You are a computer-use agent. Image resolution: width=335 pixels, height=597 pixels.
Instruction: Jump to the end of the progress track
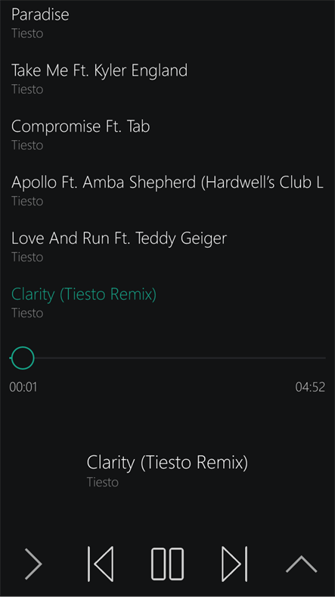click(324, 358)
